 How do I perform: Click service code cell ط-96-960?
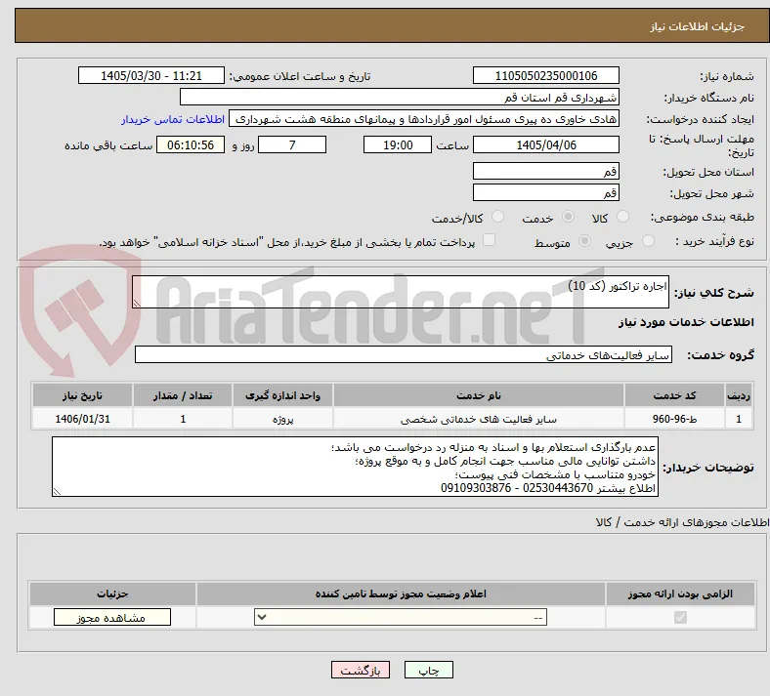point(675,419)
